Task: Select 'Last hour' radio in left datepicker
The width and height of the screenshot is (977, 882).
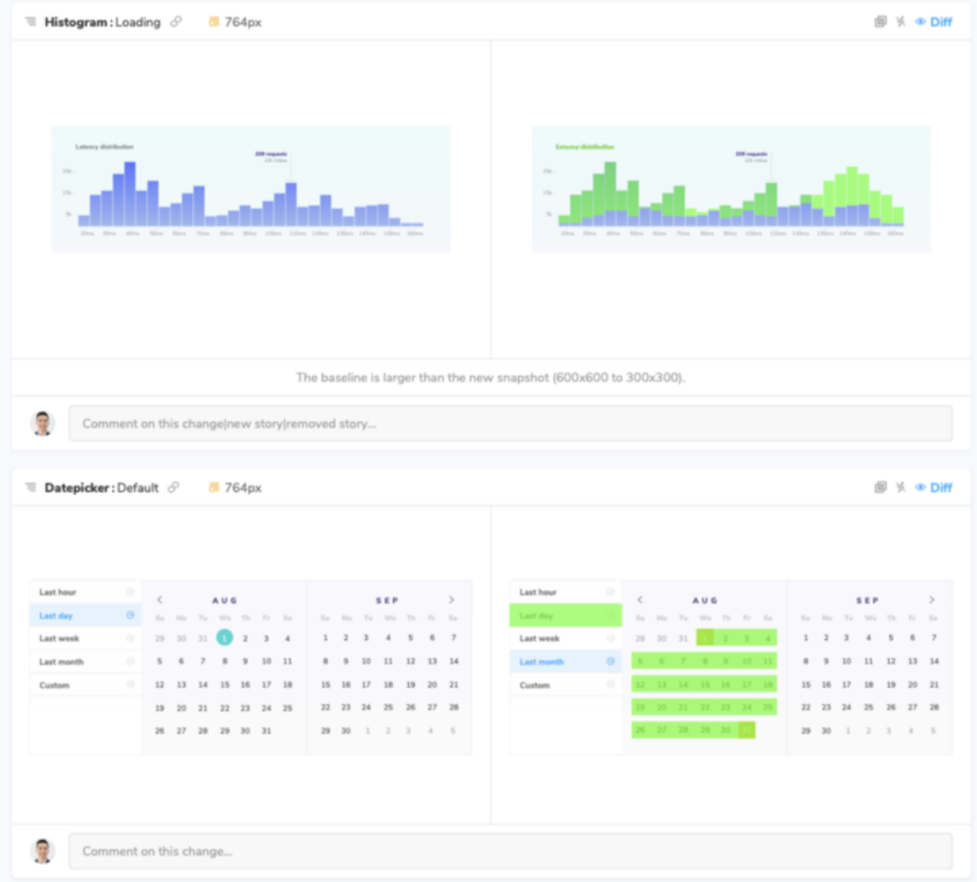Action: point(130,592)
